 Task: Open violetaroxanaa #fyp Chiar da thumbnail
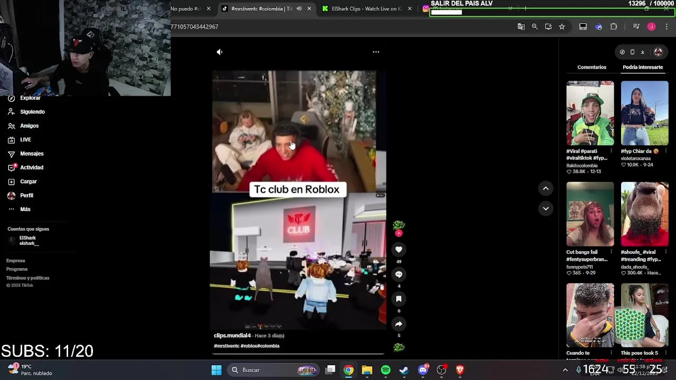(644, 113)
